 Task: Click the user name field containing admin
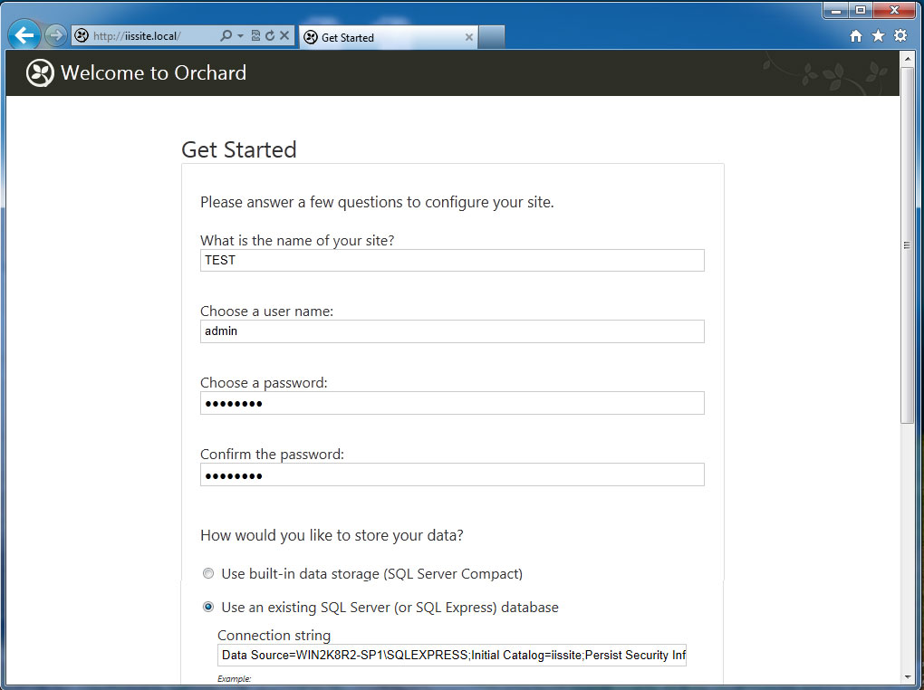click(x=452, y=331)
